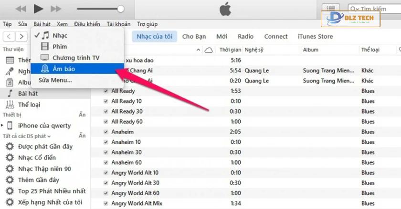Click the rewind previous track button
The image size is (401, 209).
point(21,9)
